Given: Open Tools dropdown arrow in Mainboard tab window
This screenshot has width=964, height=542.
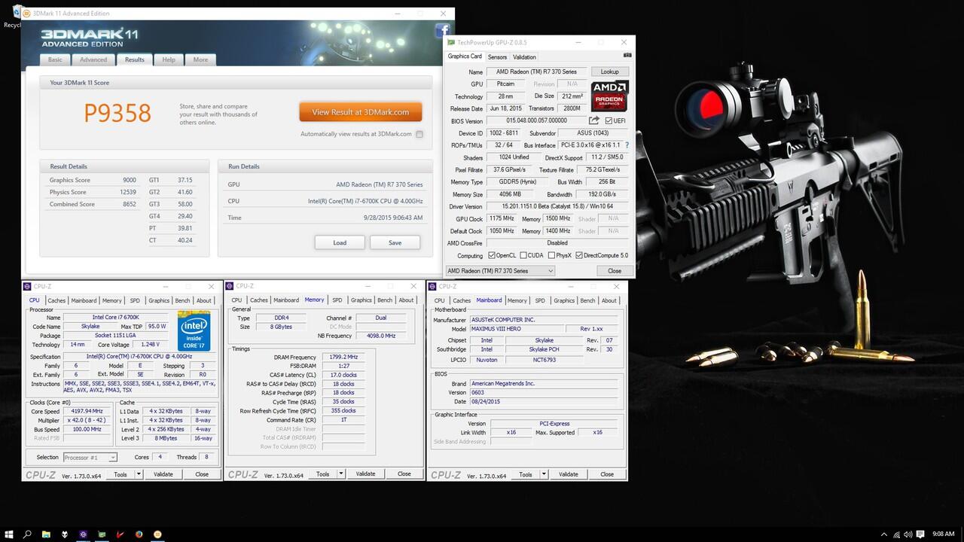Looking at the screenshot, I should (544, 474).
